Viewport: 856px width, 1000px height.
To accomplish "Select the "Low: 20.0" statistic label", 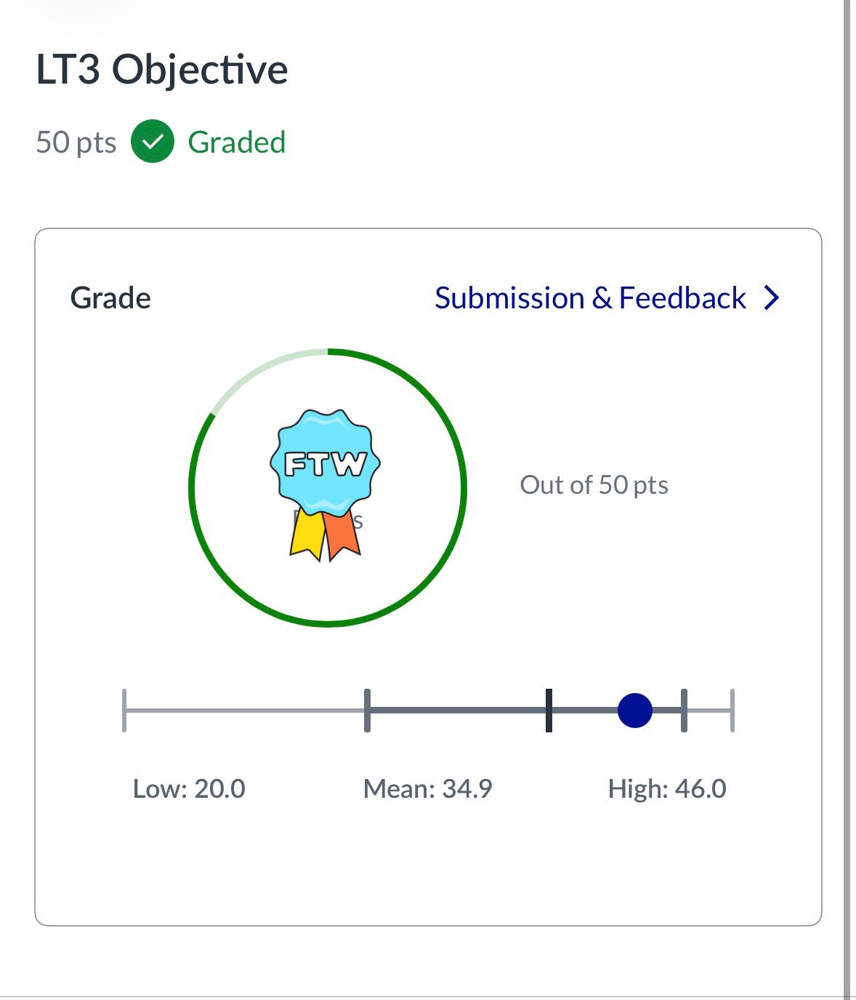I will click(x=189, y=789).
